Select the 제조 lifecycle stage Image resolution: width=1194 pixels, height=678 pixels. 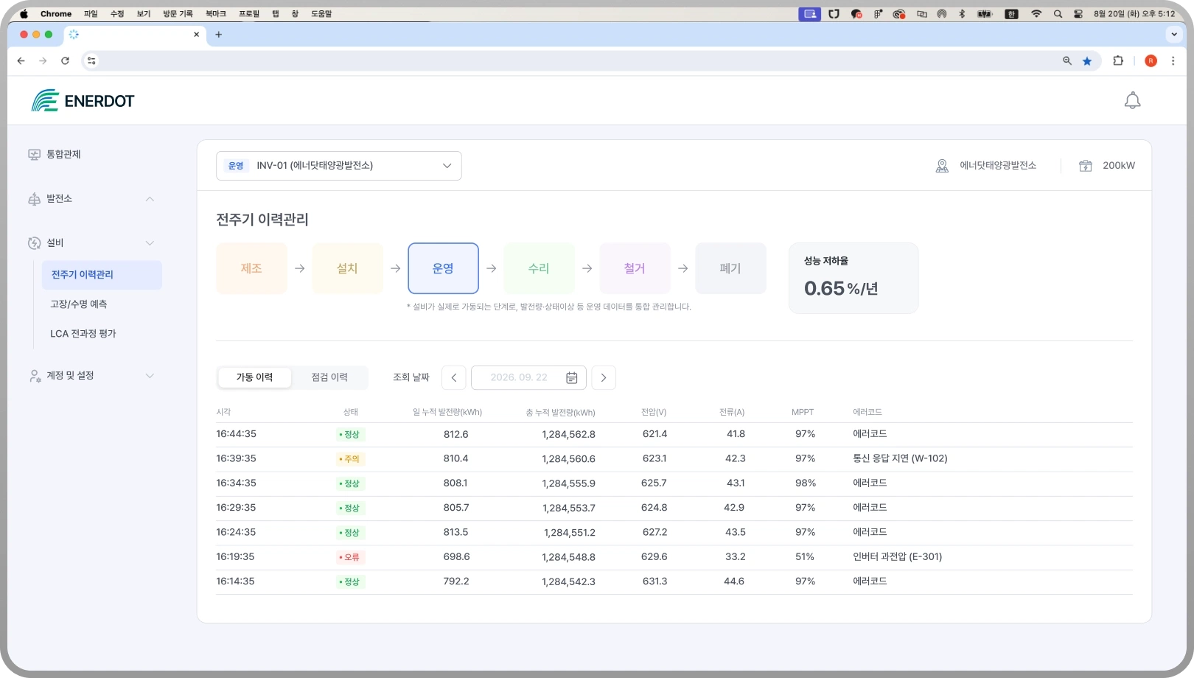pos(251,269)
